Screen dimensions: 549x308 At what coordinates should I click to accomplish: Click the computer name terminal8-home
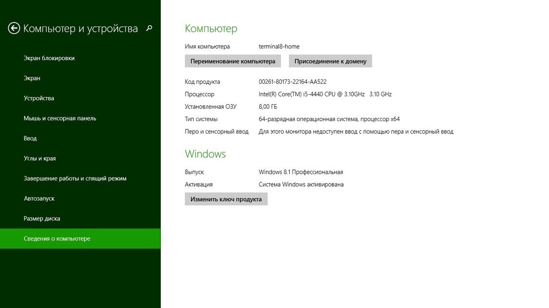(x=279, y=47)
